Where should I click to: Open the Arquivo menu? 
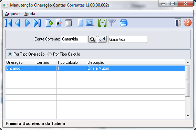pos(12,14)
